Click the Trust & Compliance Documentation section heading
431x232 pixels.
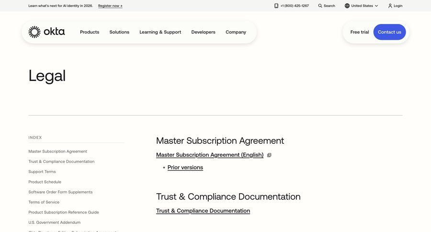(228, 197)
